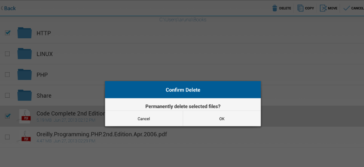Uncheck the Code Complete 2nd Edition checkbox
The width and height of the screenshot is (364, 167).
pos(7,116)
